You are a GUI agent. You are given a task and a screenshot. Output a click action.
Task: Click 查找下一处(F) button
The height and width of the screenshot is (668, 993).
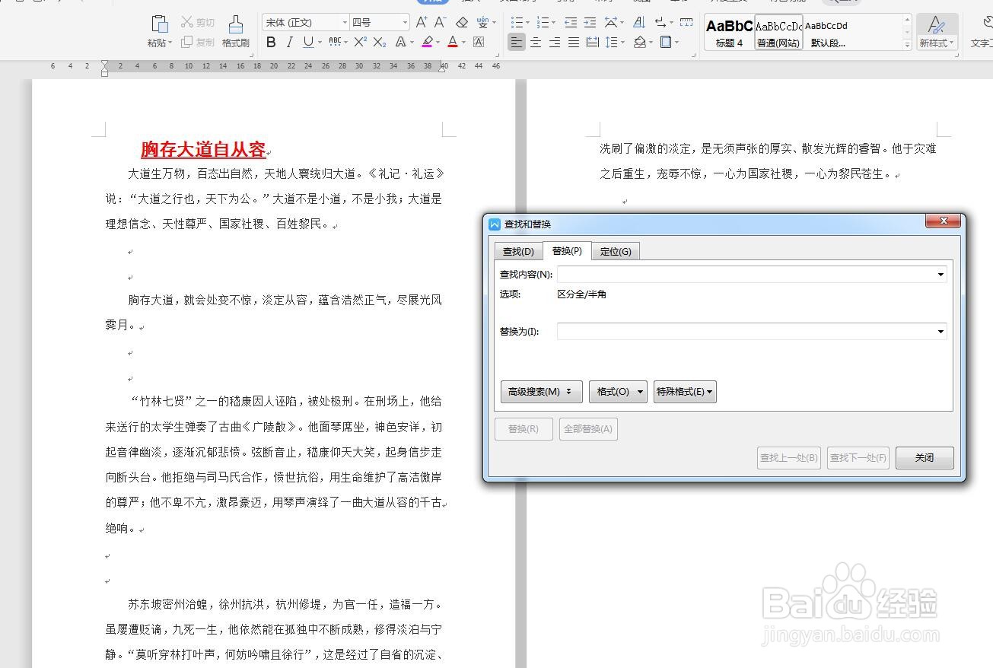click(858, 458)
